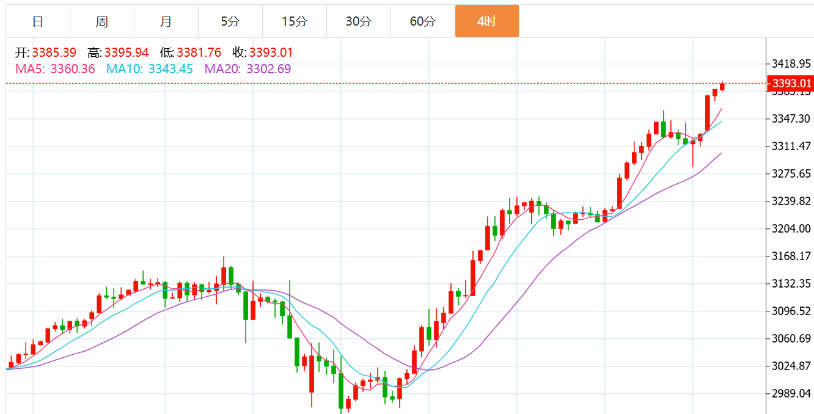Click the 3168.17 price axis label

791,256
